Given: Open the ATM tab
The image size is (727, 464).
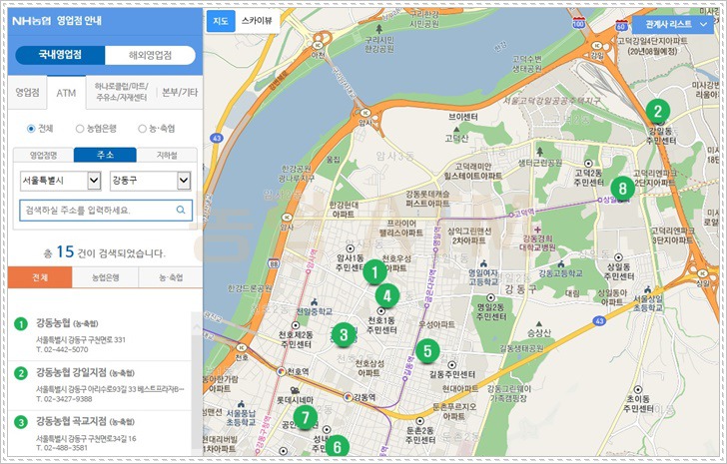Looking at the screenshot, I should click(66, 93).
